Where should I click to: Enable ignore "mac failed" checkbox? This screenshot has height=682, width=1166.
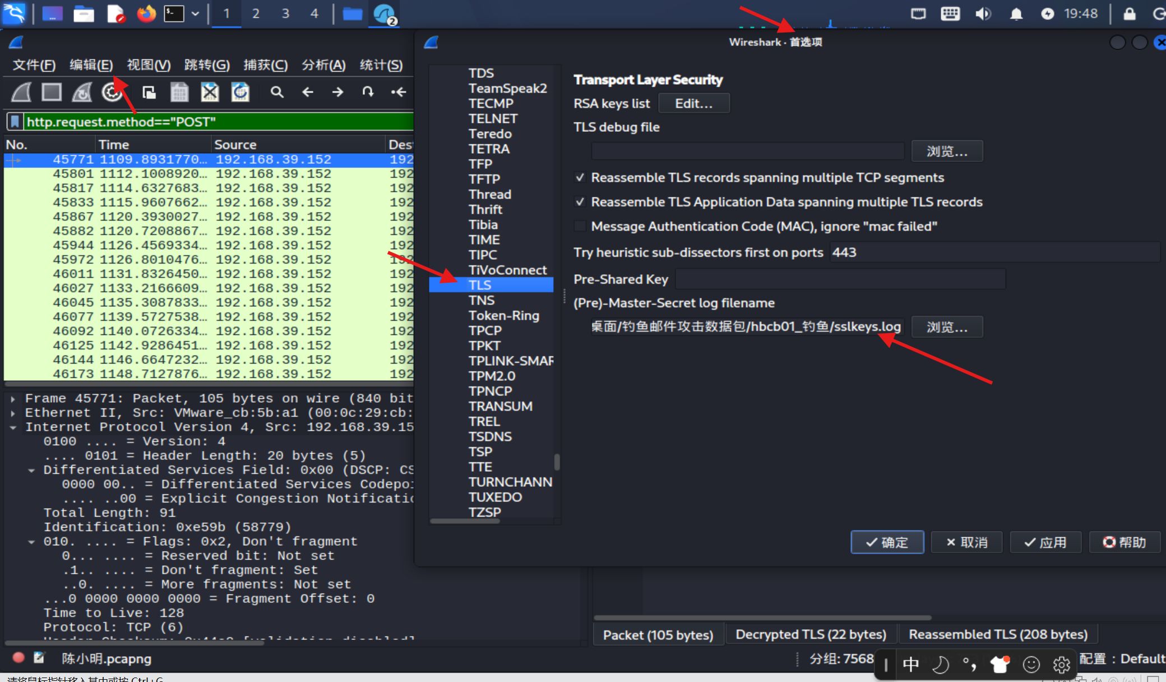click(580, 226)
